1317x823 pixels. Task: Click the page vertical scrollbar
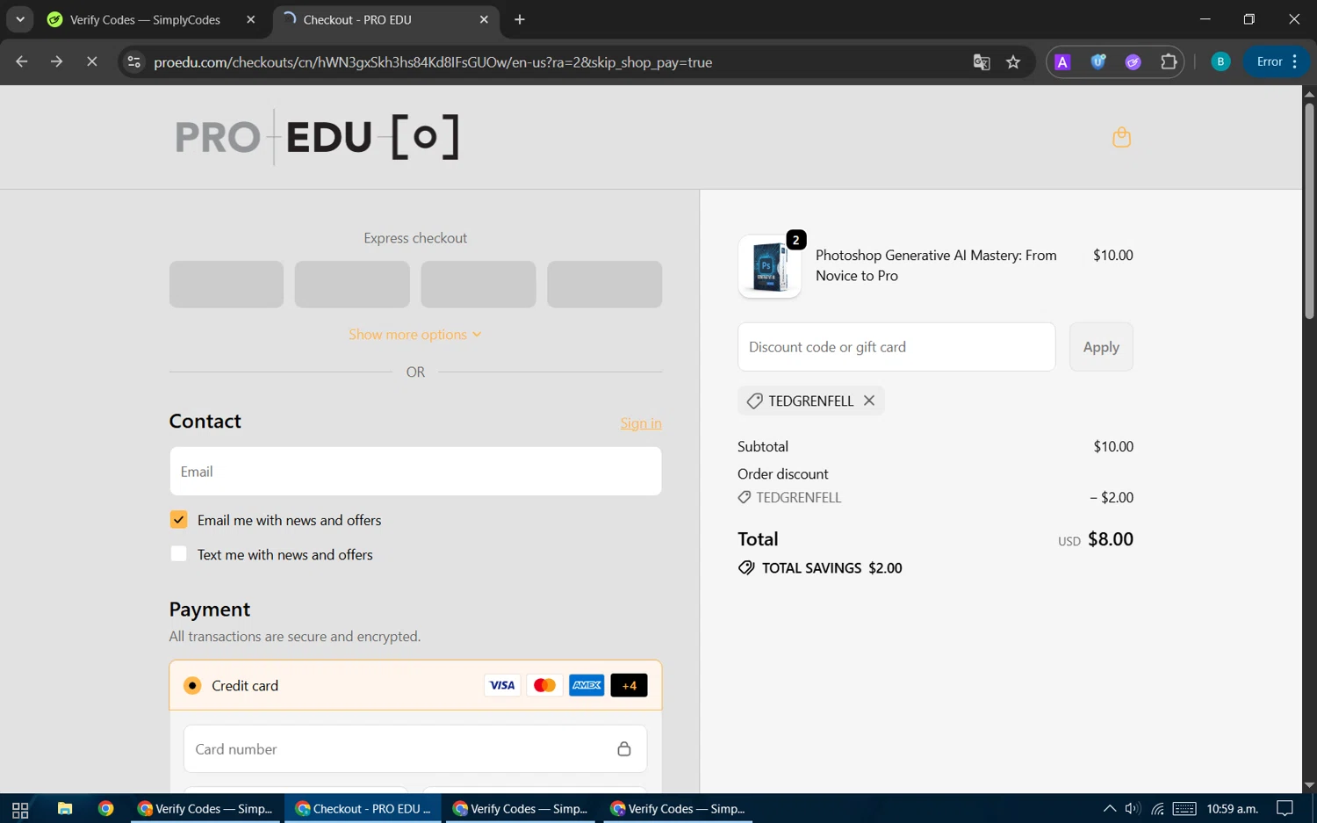point(1309,211)
